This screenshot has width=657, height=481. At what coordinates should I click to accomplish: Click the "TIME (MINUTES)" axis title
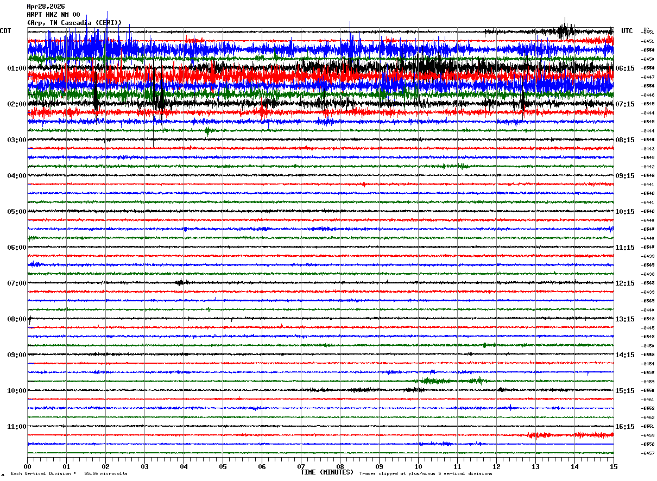pos(327,472)
